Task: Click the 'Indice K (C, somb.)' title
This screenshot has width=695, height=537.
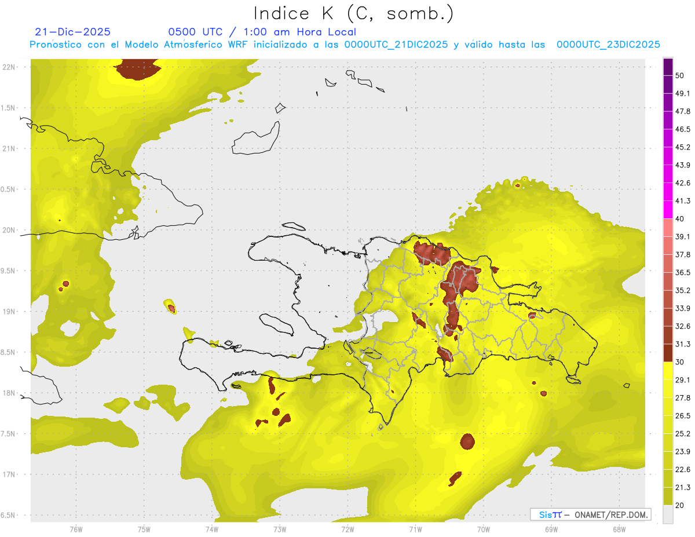Action: (x=353, y=13)
